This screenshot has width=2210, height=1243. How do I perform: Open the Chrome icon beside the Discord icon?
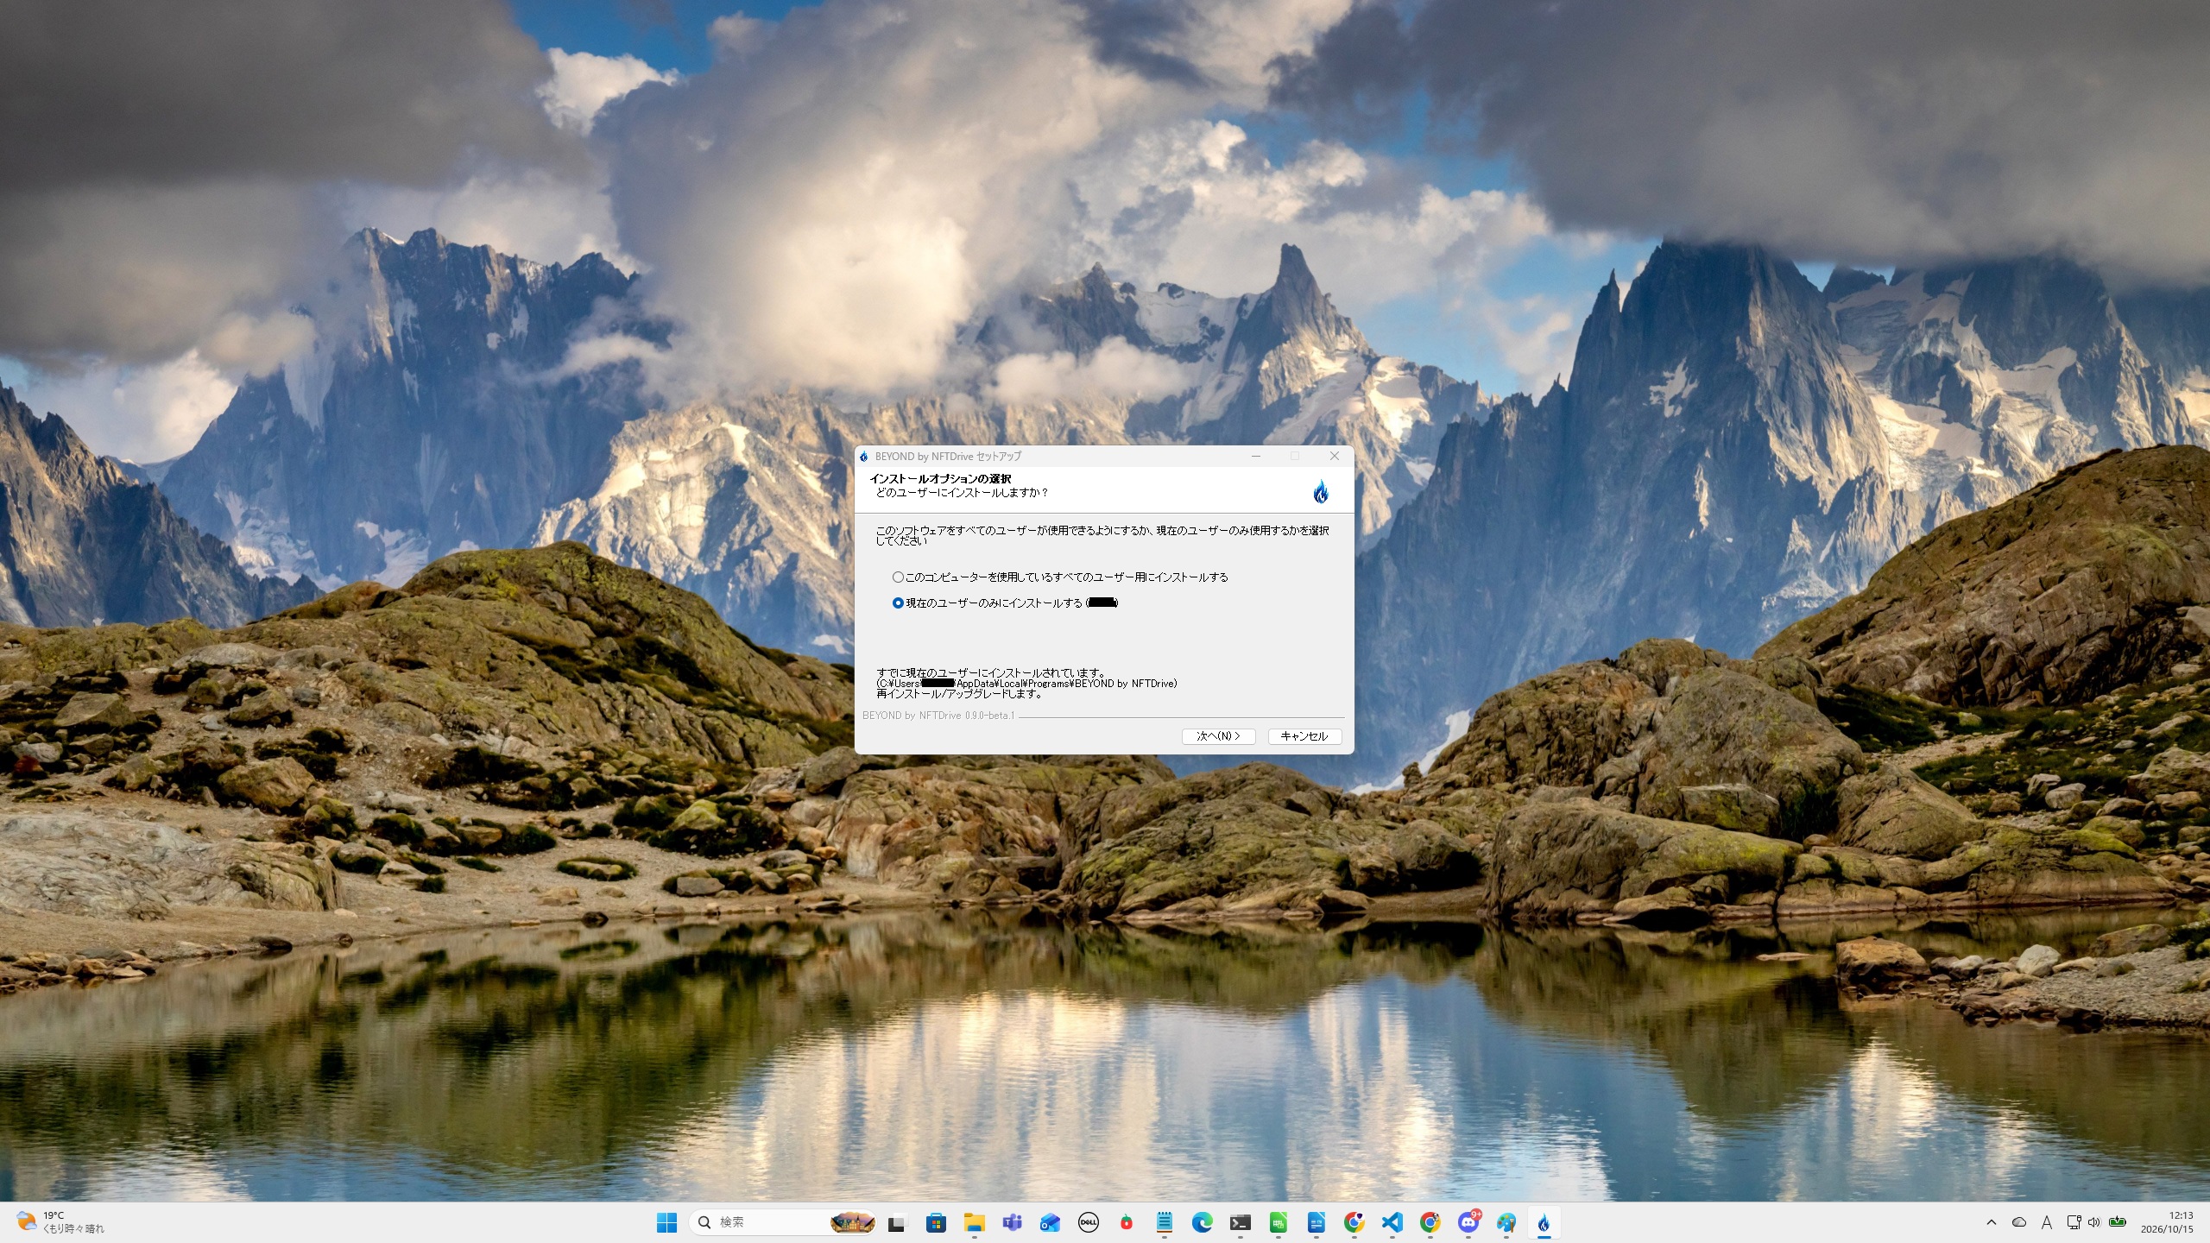[1430, 1222]
